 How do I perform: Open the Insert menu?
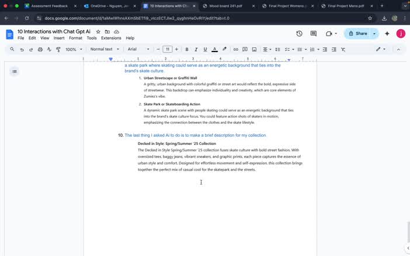[x=59, y=38]
